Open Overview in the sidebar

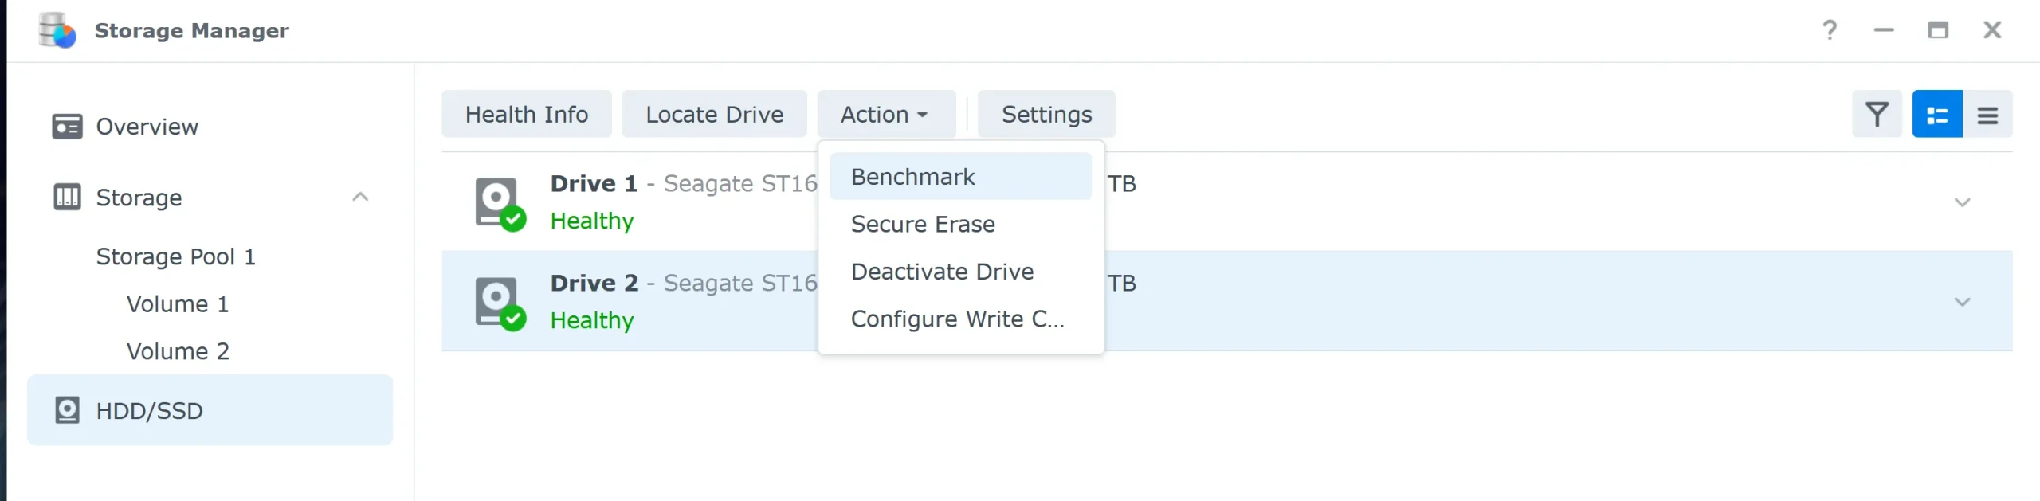[147, 127]
